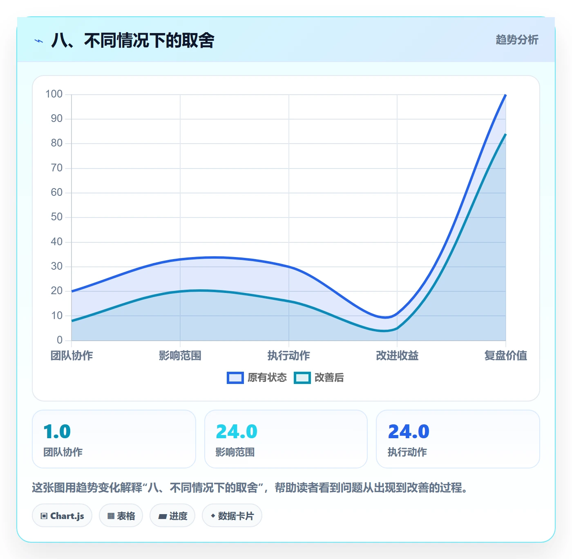Click the 原有状态 legend label
The image size is (572, 559).
point(267,378)
